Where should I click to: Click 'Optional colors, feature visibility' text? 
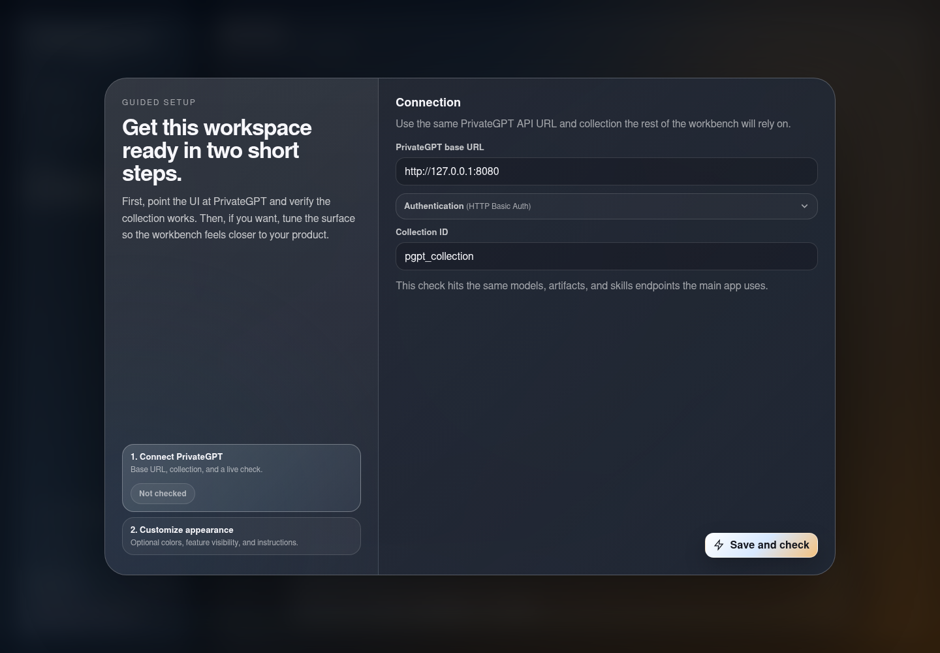tap(214, 543)
